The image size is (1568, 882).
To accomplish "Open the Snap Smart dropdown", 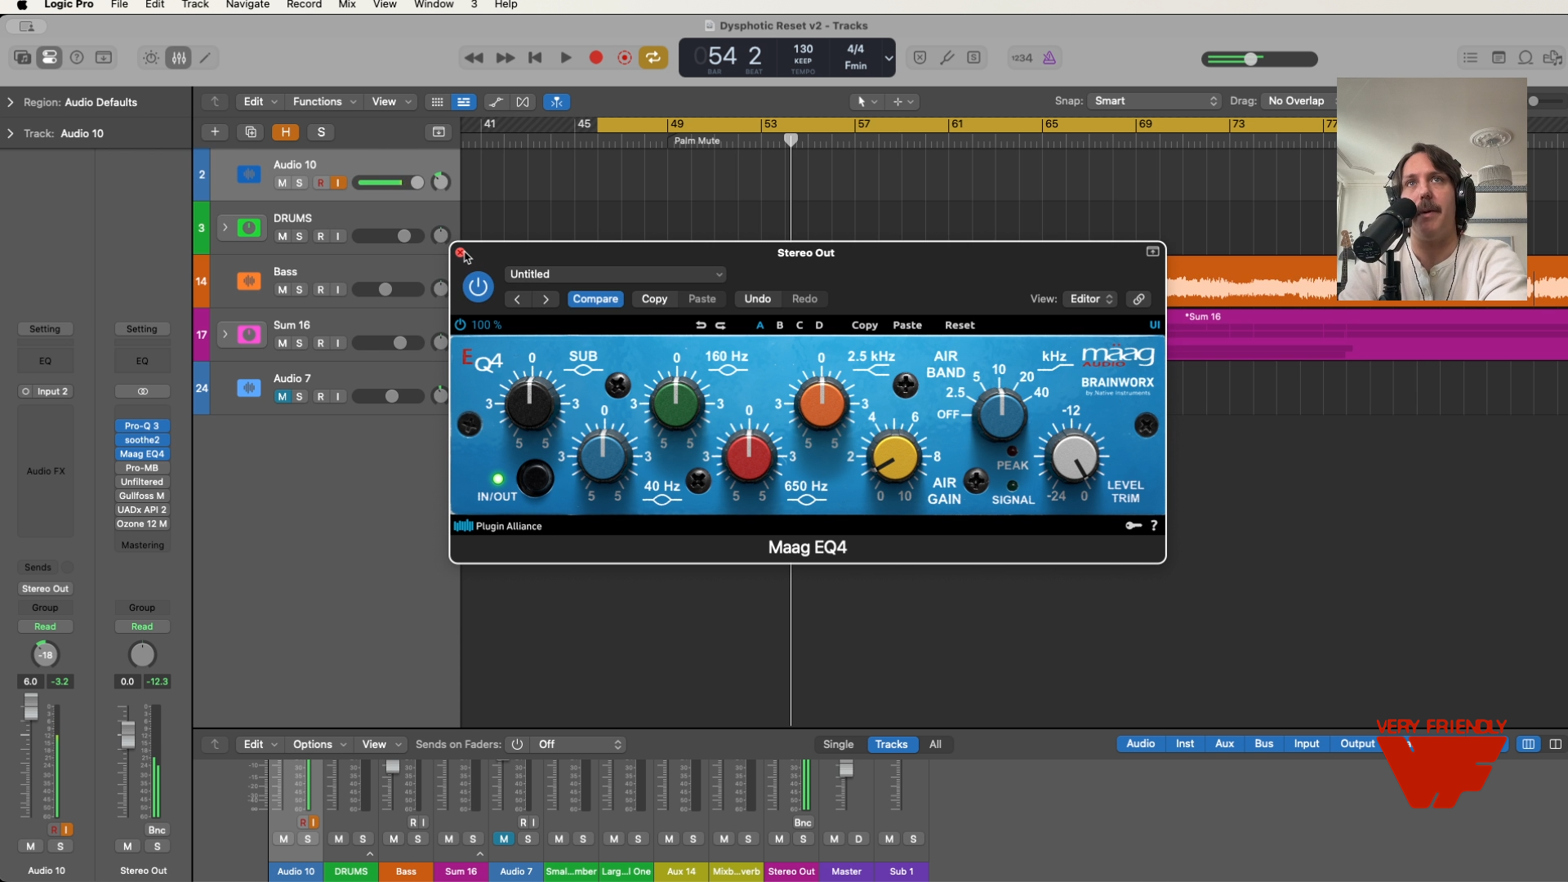I will coord(1156,101).
